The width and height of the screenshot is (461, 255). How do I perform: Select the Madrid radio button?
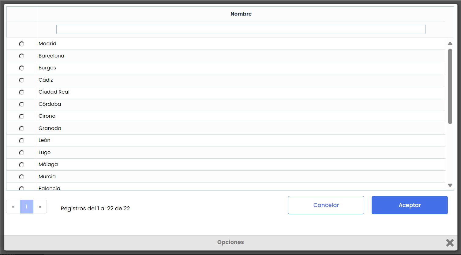click(21, 44)
